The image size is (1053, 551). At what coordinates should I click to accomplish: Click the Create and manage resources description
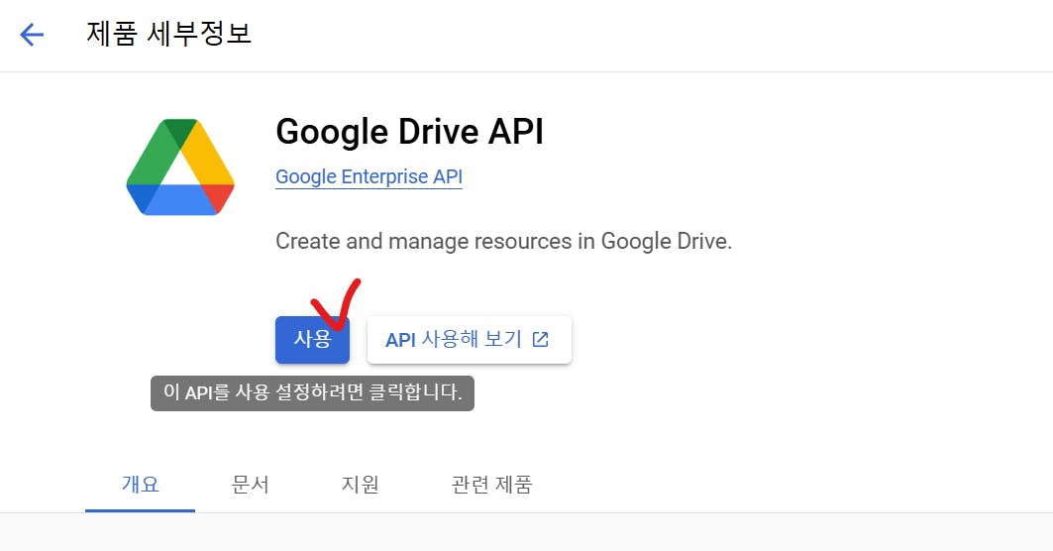coord(503,241)
